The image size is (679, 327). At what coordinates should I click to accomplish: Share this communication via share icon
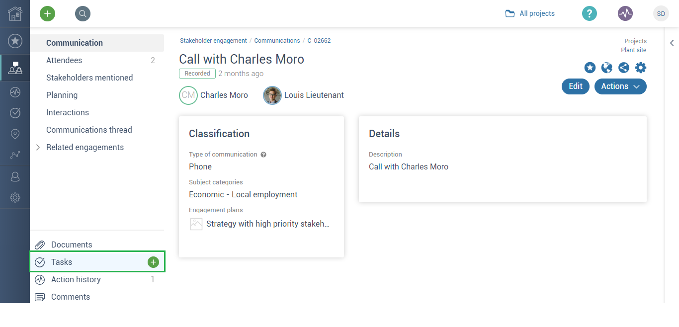[x=623, y=68]
